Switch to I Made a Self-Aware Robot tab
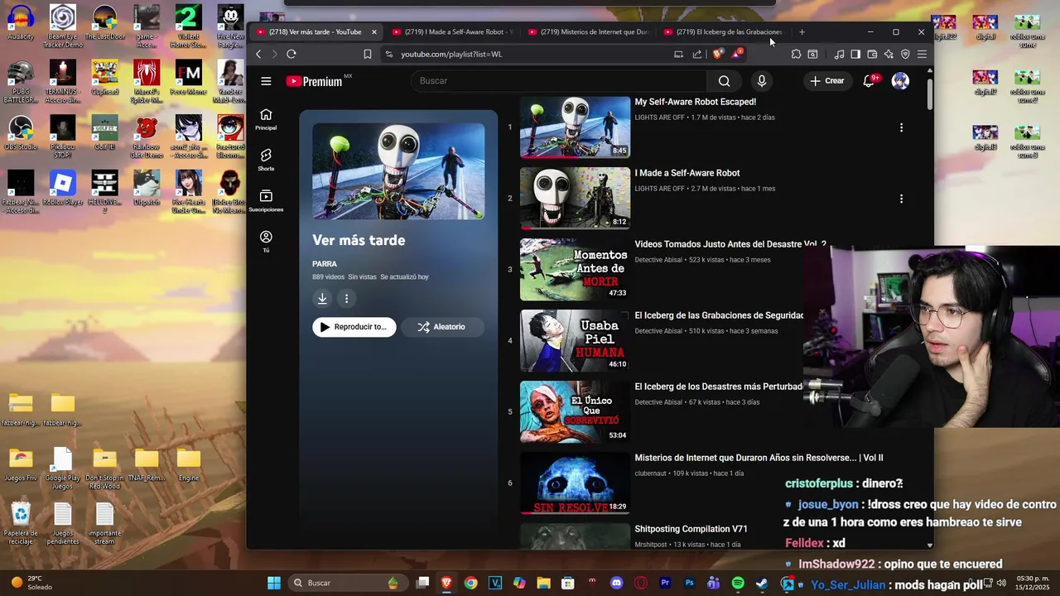 [452, 31]
